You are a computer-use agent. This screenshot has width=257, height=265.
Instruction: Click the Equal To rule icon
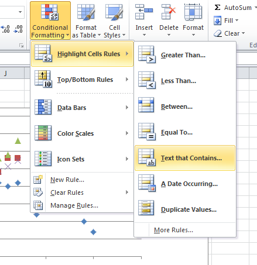tap(147, 132)
